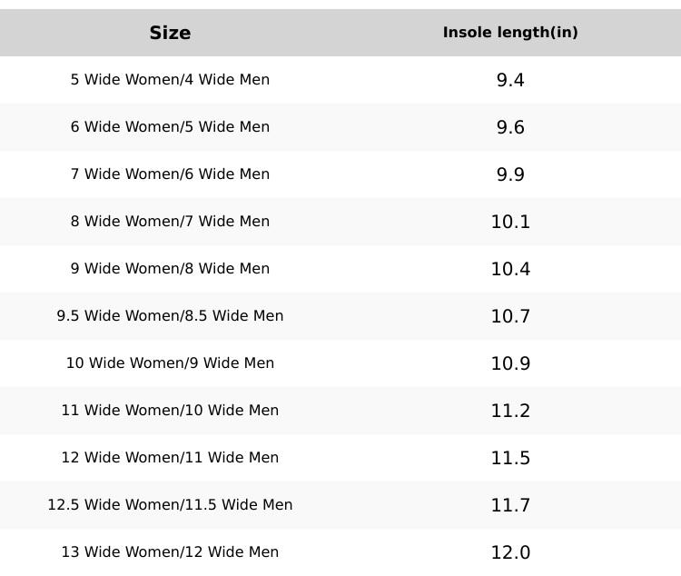
Task: Select the 11.7 insole length cell
Action: tap(510, 505)
